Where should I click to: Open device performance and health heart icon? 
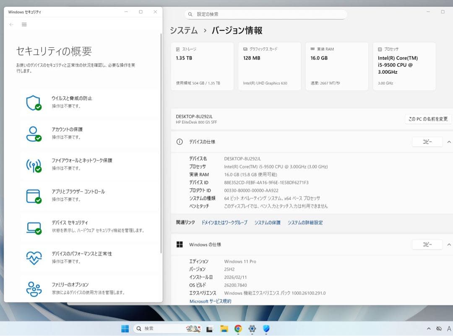(34, 258)
